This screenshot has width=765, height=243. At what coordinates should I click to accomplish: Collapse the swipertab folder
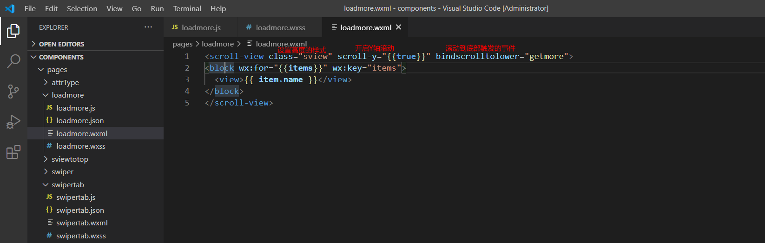click(46, 184)
